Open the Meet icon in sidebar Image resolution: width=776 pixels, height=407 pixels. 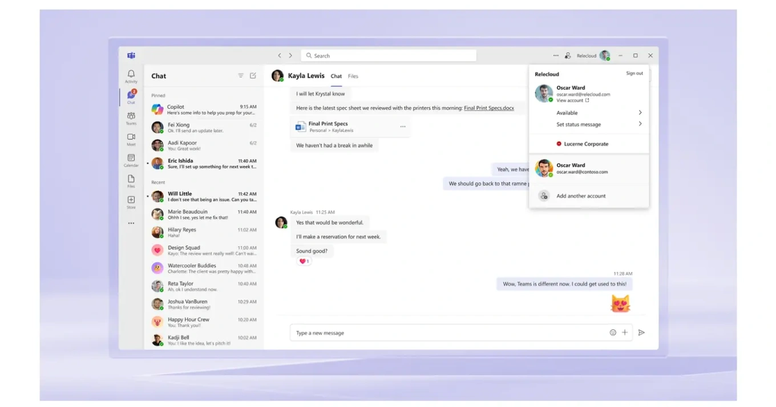click(x=131, y=139)
